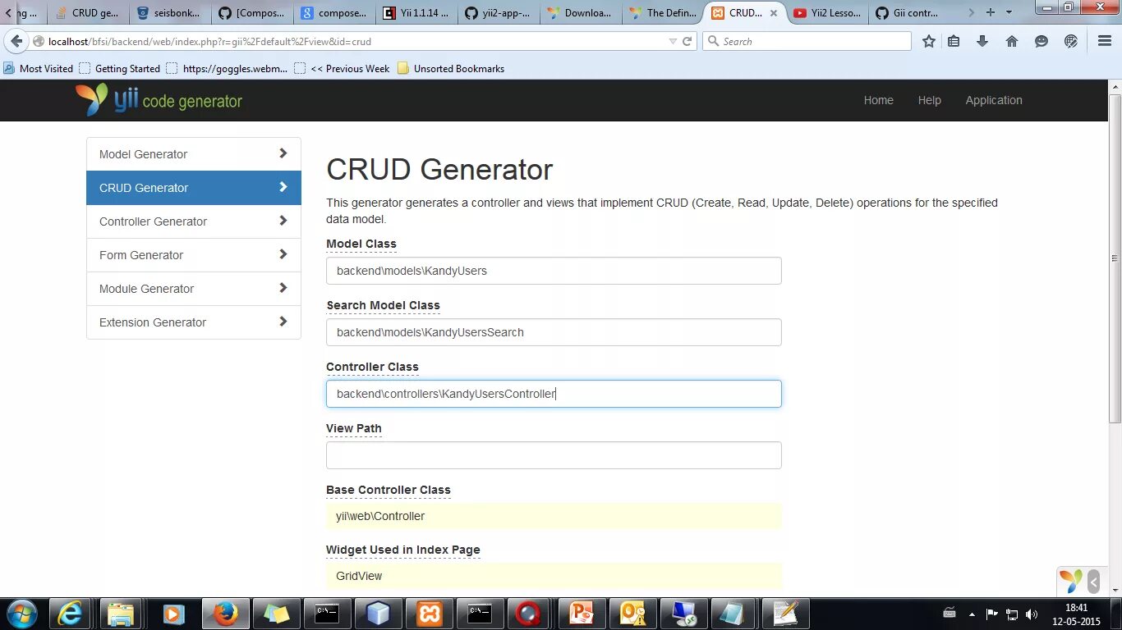
Task: Click the Base Controller Class yii\web\Controller value
Action: 554,516
